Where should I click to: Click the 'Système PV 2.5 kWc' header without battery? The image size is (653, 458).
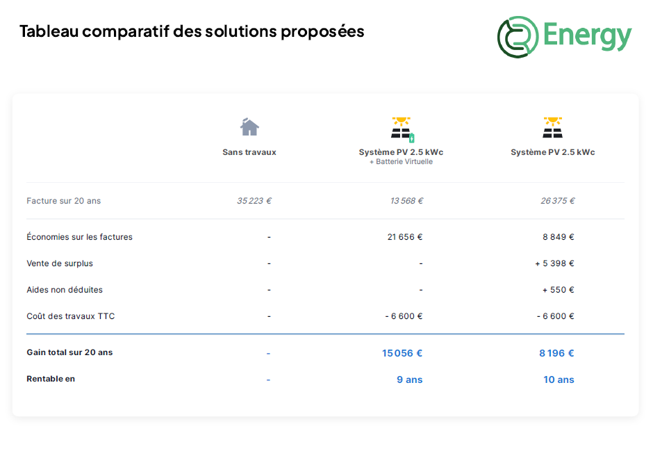553,152
